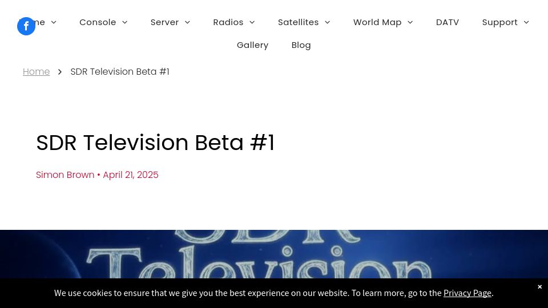Expand the Console dropdown chevron

125,22
